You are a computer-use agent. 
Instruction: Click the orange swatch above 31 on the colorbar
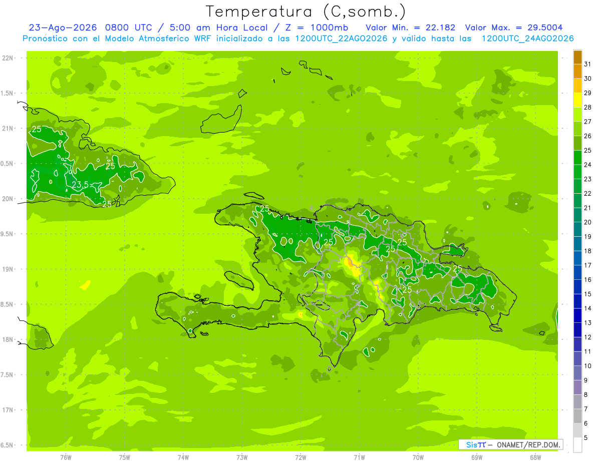(x=577, y=57)
